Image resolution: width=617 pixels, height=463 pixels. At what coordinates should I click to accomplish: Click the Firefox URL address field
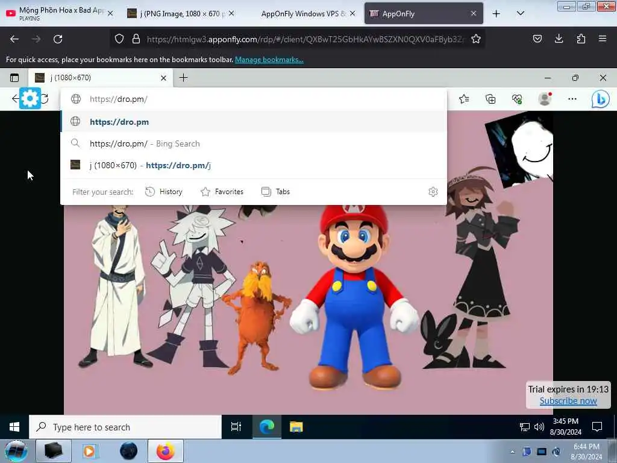point(305,39)
